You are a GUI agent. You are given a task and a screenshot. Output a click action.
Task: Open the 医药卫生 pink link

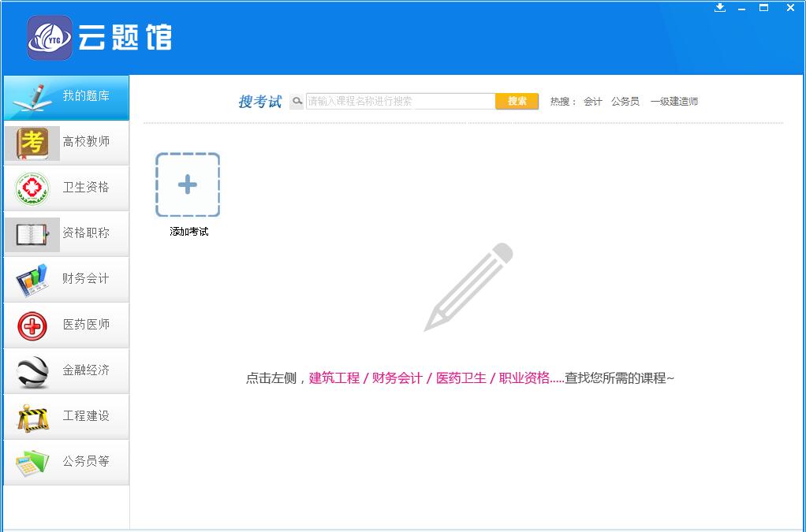click(461, 378)
